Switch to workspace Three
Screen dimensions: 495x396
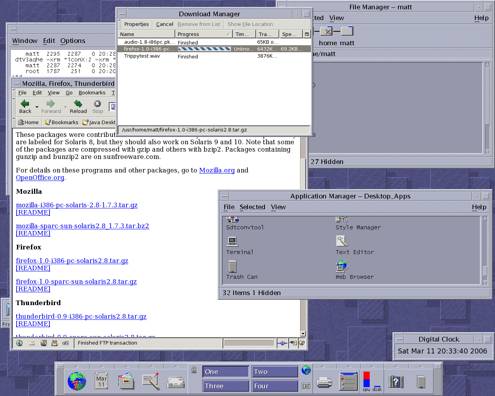[x=225, y=386]
